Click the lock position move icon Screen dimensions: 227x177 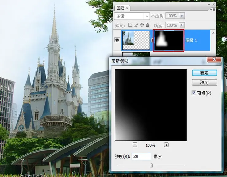tap(142, 25)
